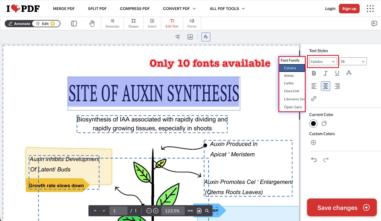The image size is (381, 221).
Task: Go to next page arrow
Action: coord(104,211)
